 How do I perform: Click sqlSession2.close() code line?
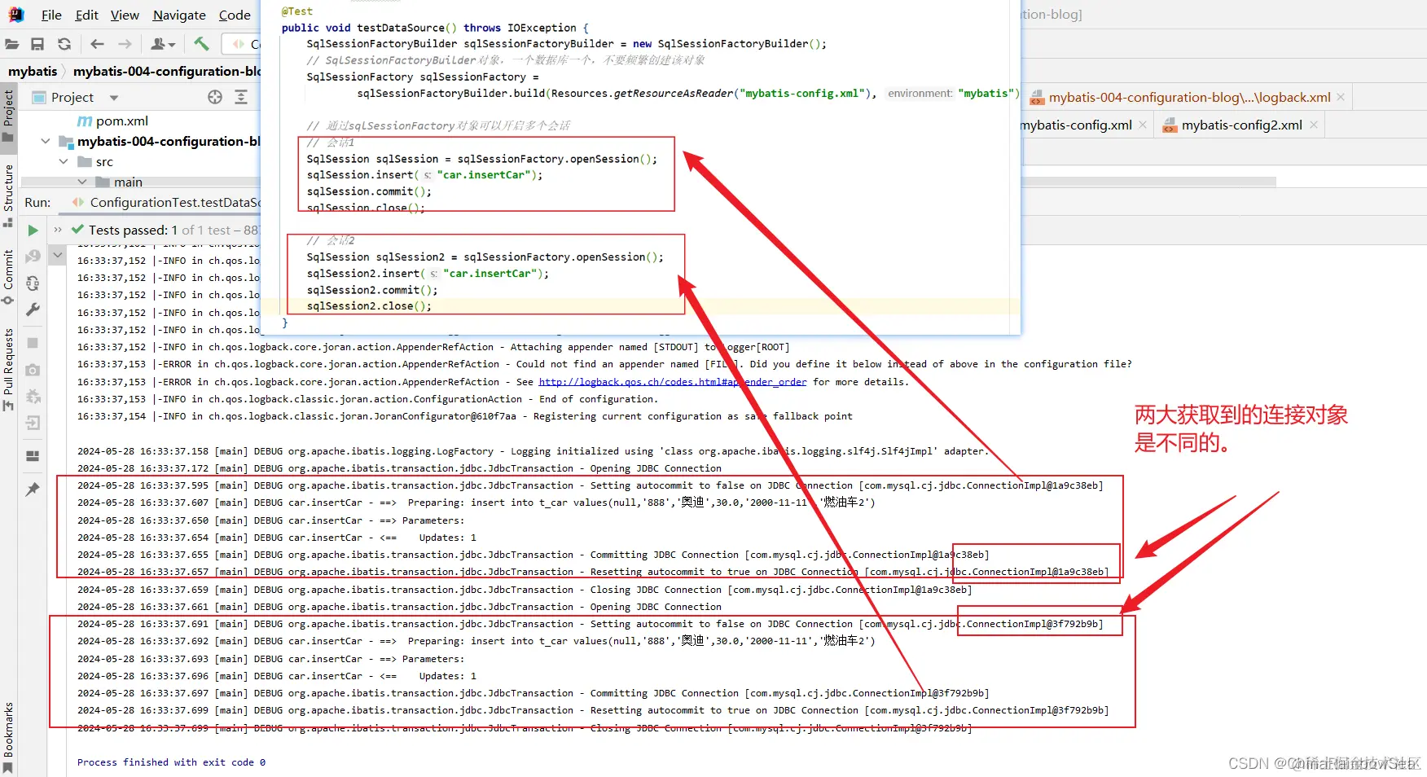coord(369,306)
